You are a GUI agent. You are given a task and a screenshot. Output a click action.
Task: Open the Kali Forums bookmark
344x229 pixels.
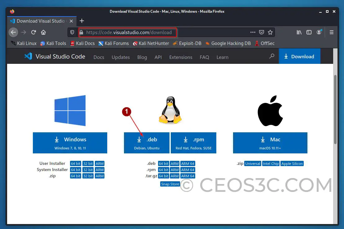click(x=114, y=43)
